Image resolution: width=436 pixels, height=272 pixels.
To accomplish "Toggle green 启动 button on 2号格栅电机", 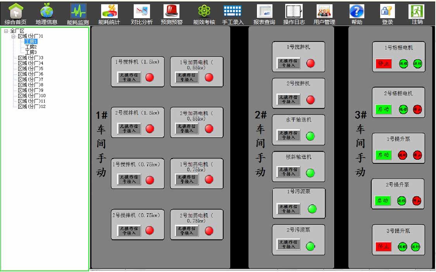I will tap(384, 109).
